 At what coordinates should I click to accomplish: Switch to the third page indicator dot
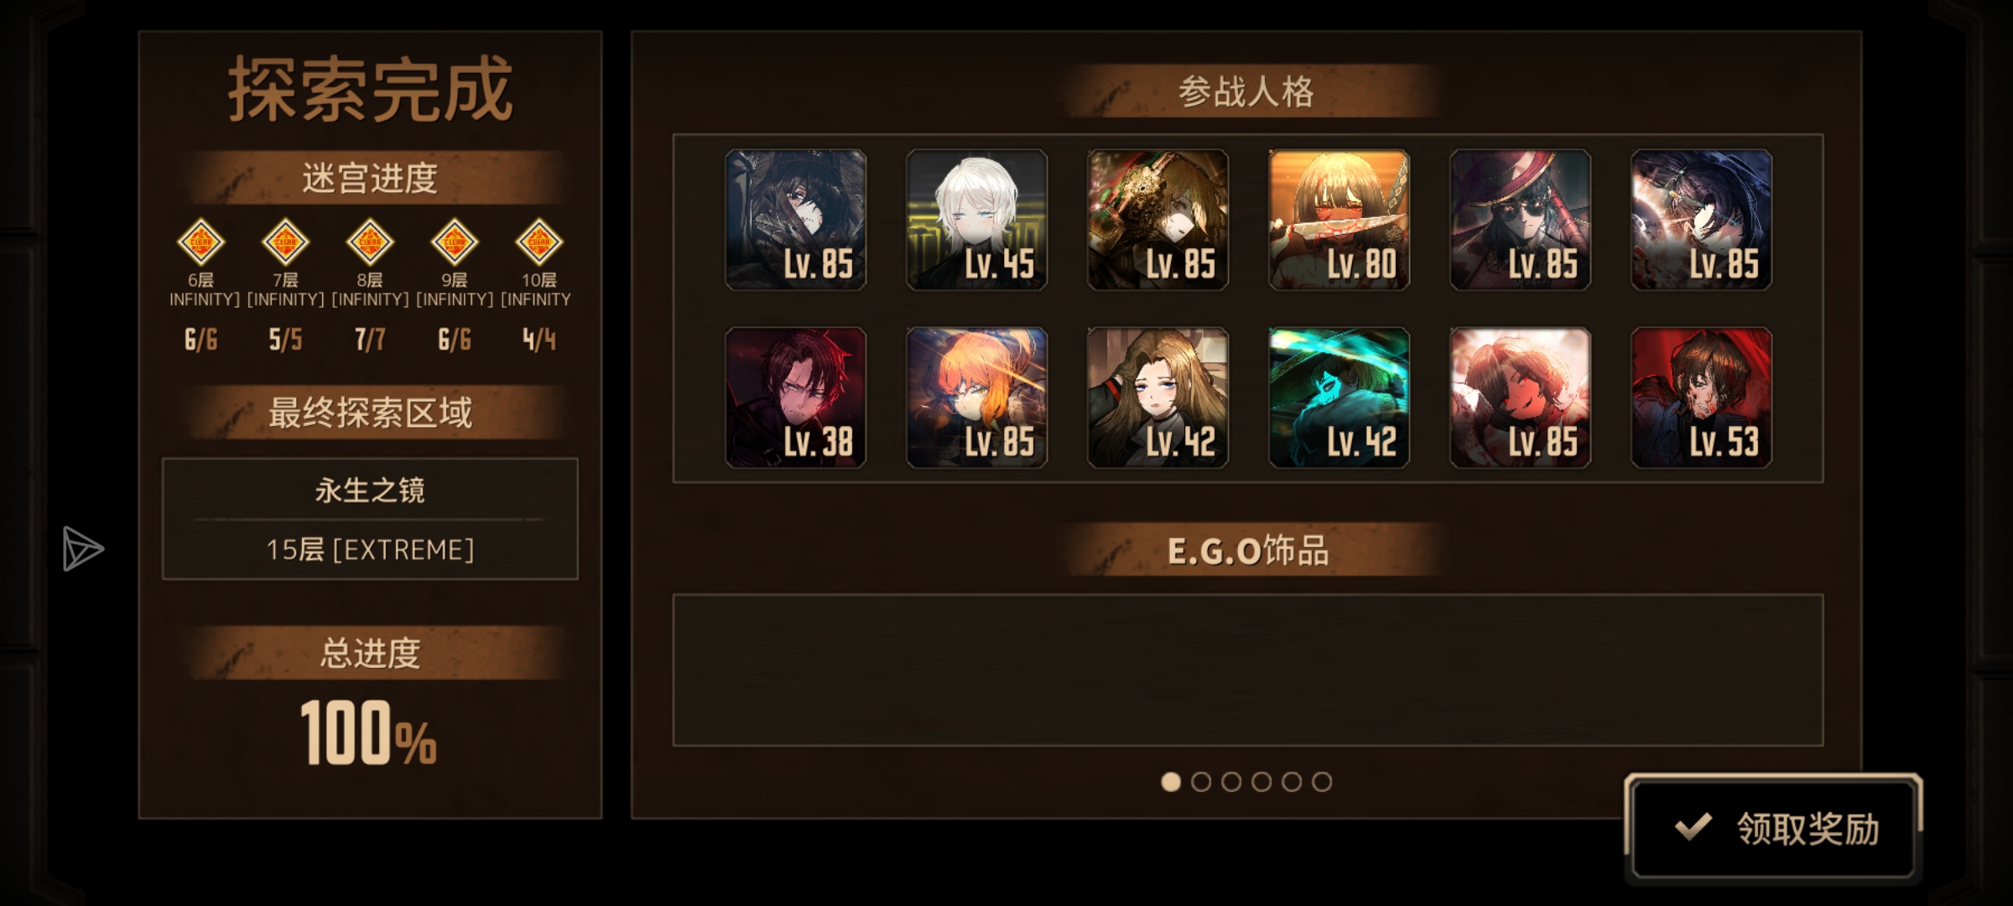click(x=1231, y=782)
